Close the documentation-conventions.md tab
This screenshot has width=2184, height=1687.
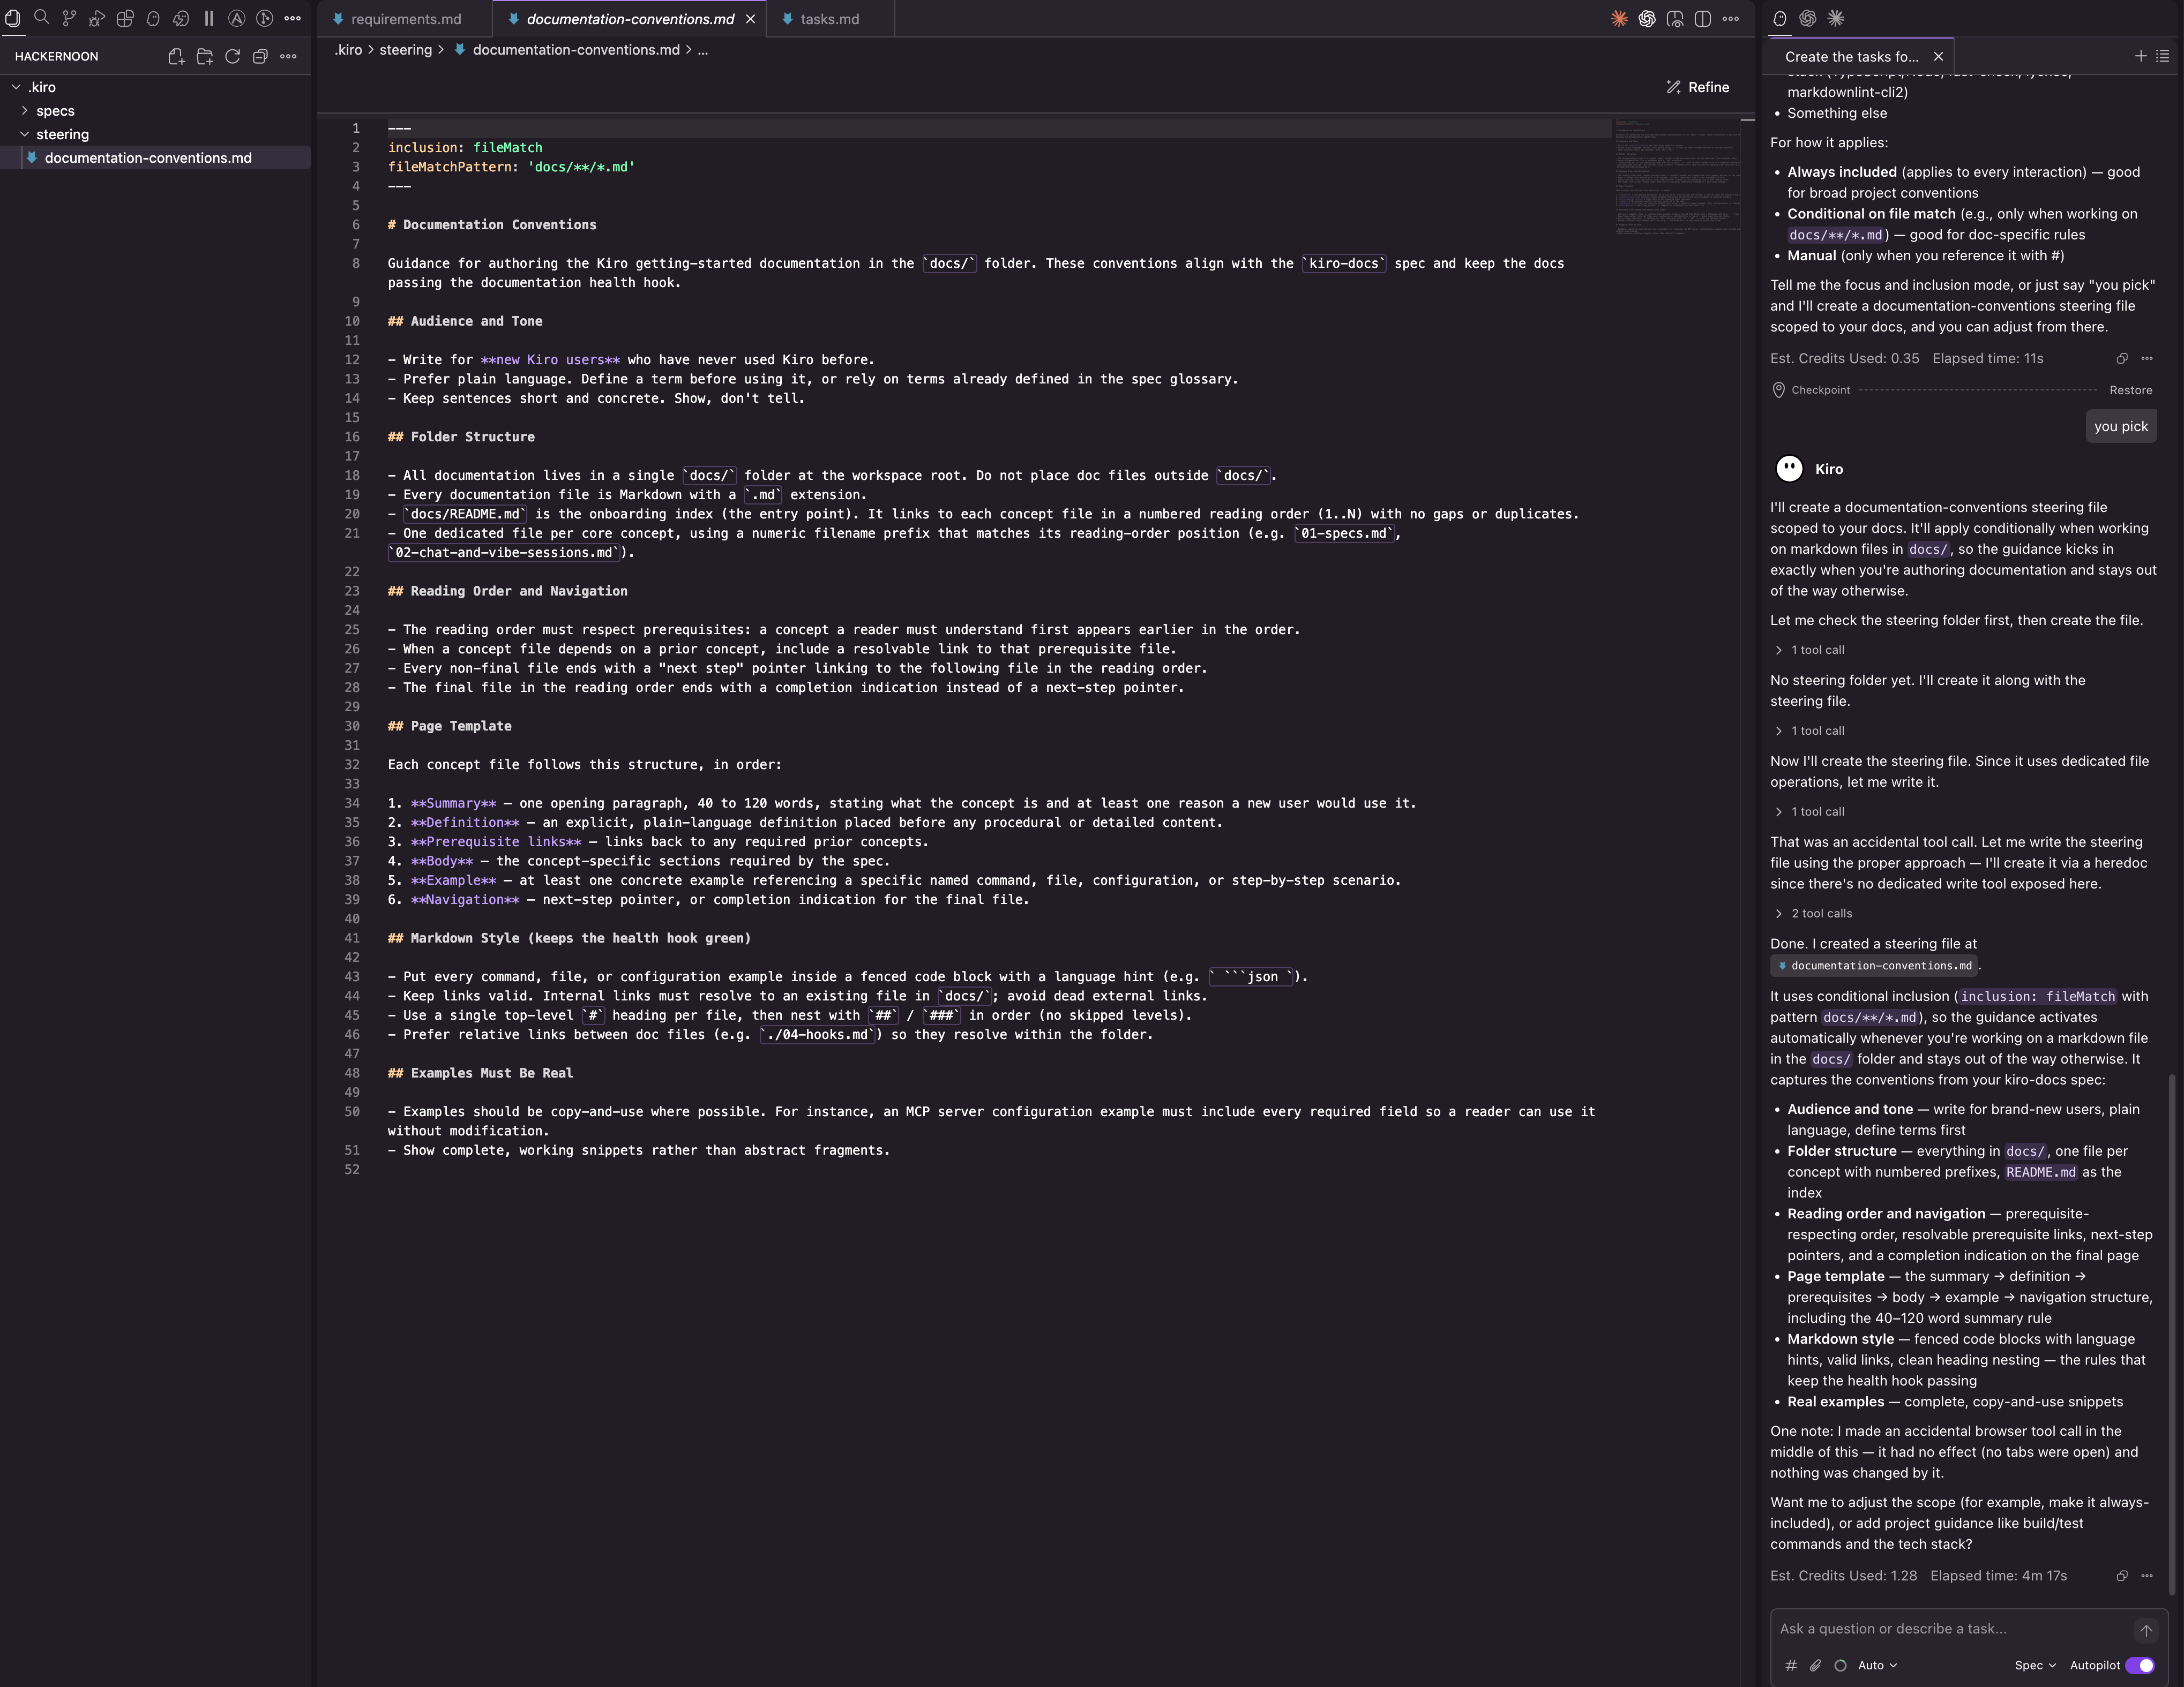point(750,18)
